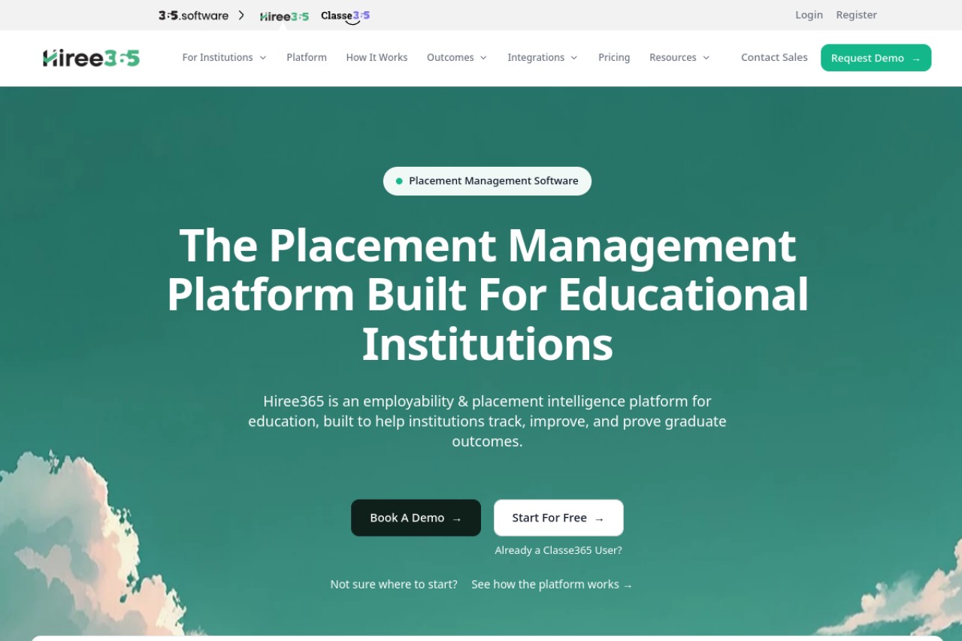Open the Platform menu item
This screenshot has height=641, width=962.
point(307,58)
